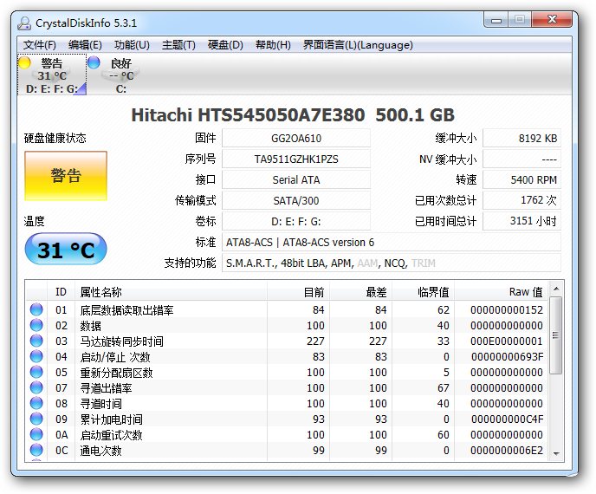This screenshot has width=596, height=494.
Task: Click raw value 000000000152
Action: (507, 309)
